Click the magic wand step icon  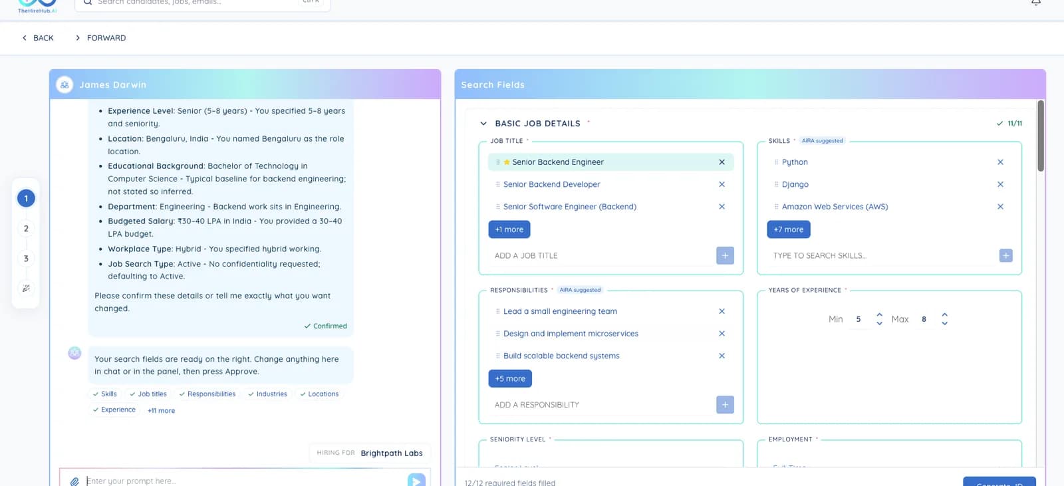point(26,289)
